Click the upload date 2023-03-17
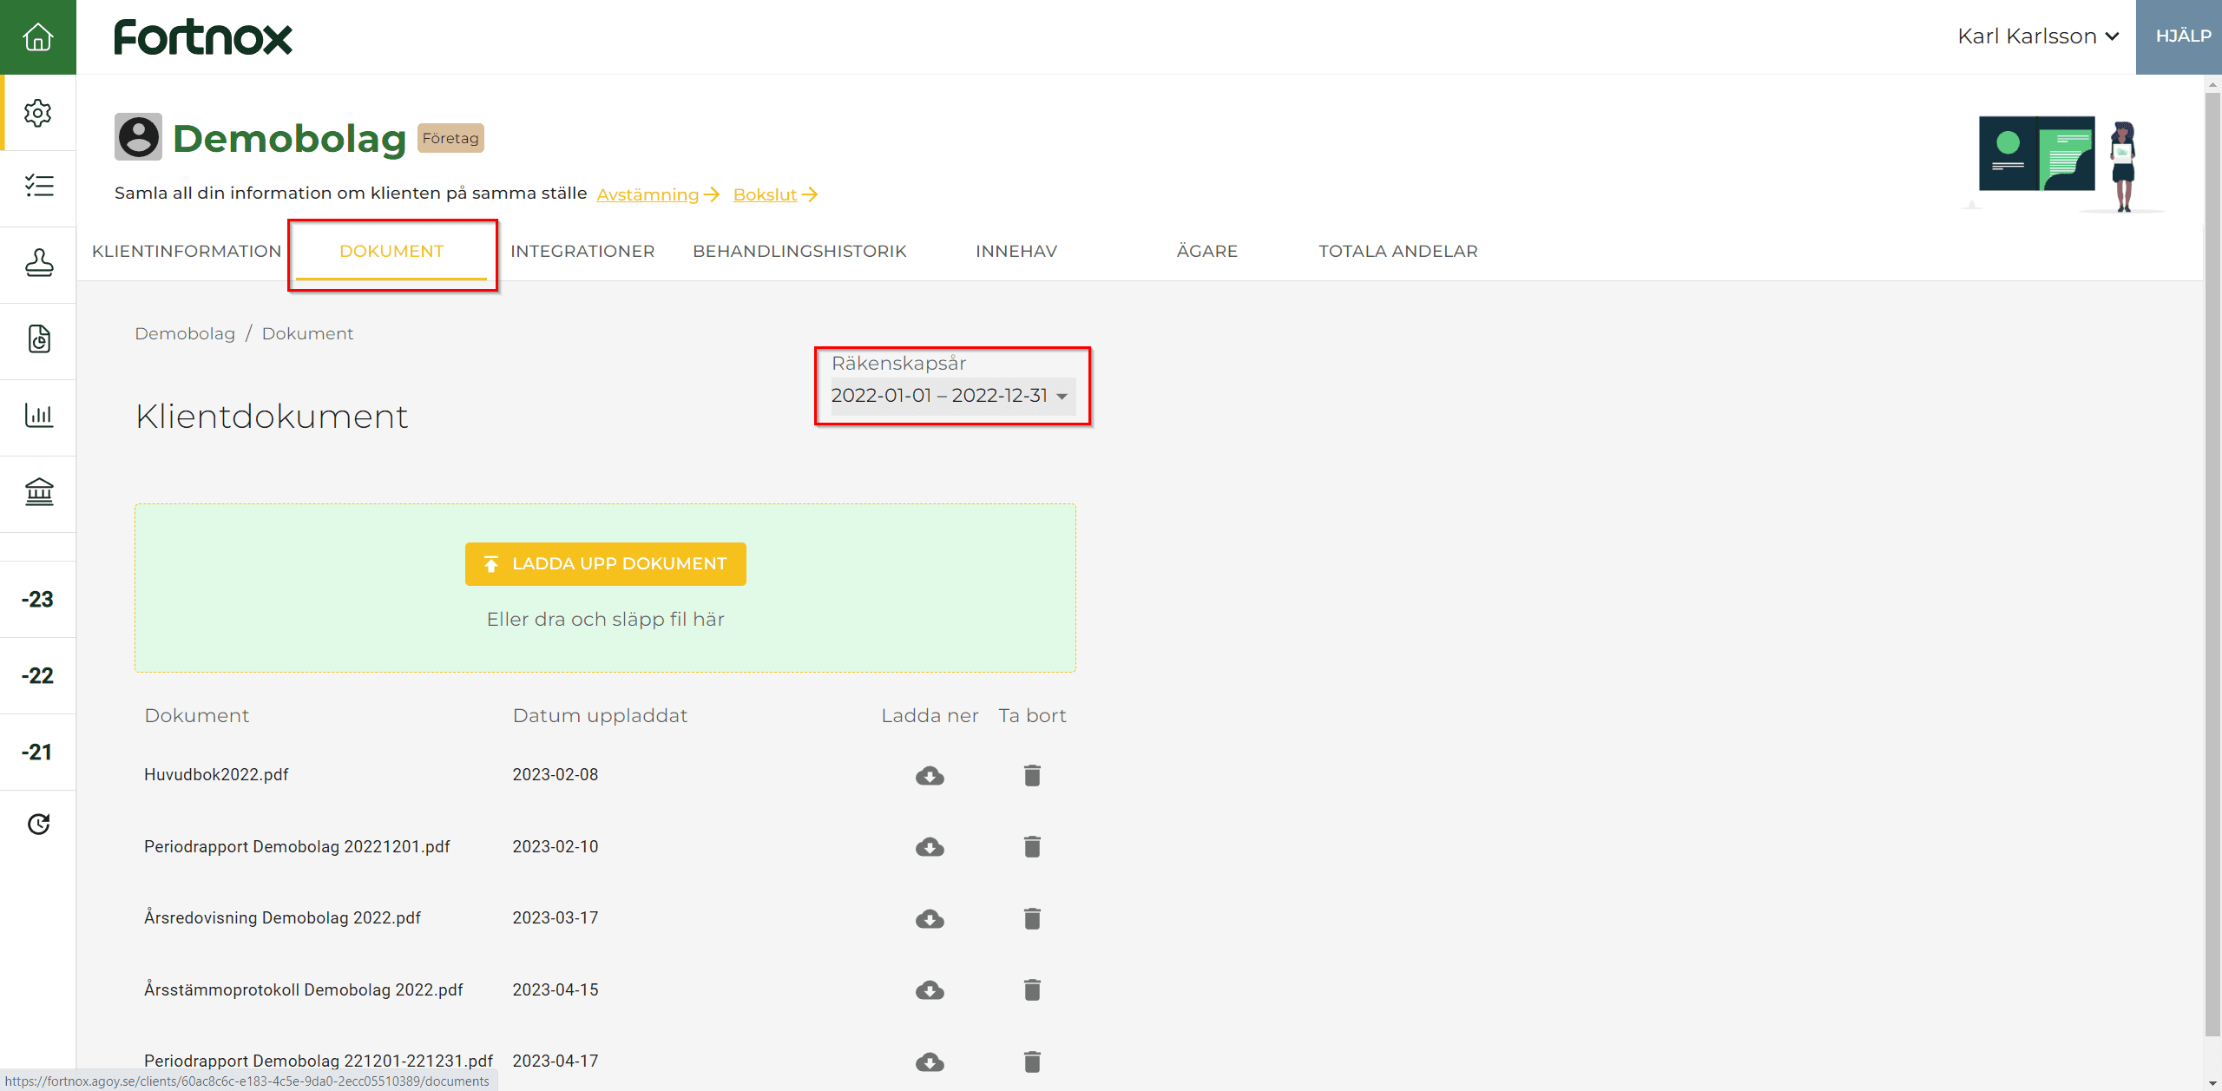 coord(555,917)
